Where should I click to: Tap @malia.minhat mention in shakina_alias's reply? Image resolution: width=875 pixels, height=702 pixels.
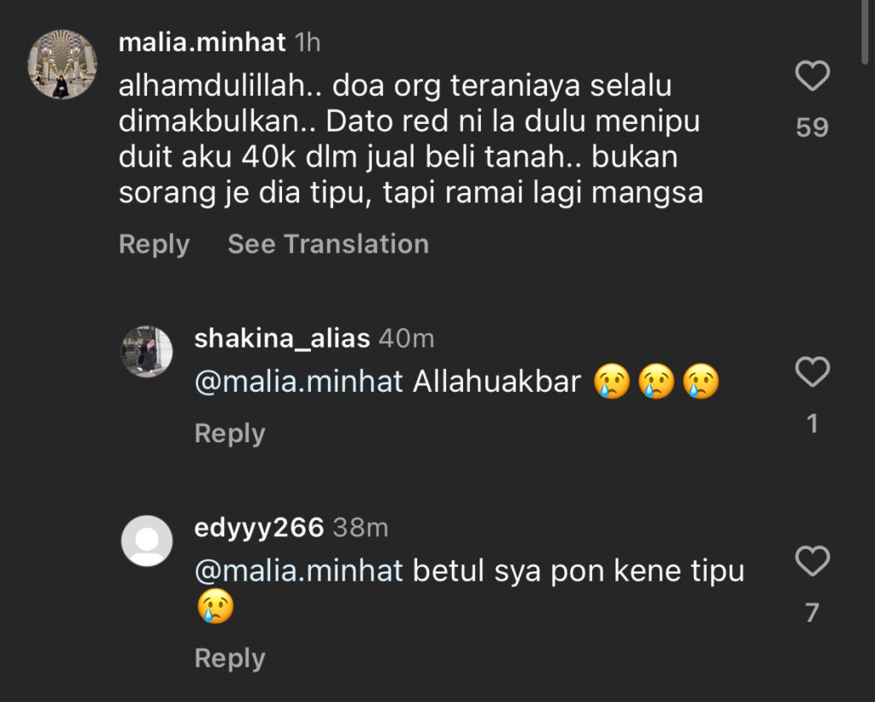point(298,382)
